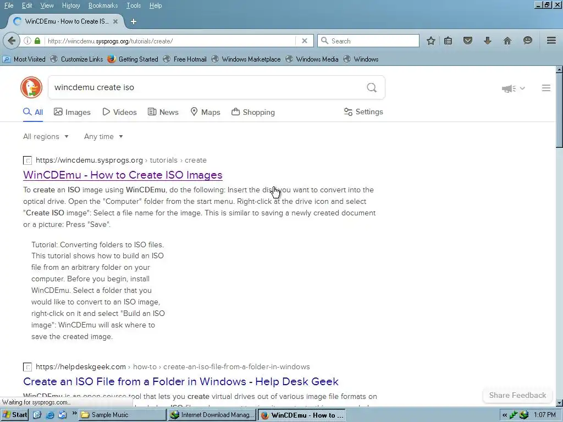This screenshot has height=422, width=563.
Task: Click the Firefox Search box
Action: click(x=368, y=41)
